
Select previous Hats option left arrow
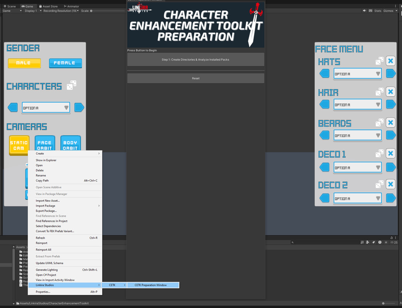point(324,74)
